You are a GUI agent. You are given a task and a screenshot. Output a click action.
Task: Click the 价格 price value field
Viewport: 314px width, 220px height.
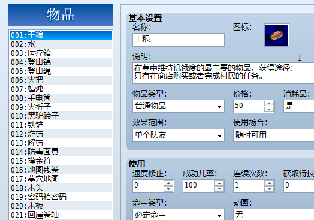tap(249, 106)
